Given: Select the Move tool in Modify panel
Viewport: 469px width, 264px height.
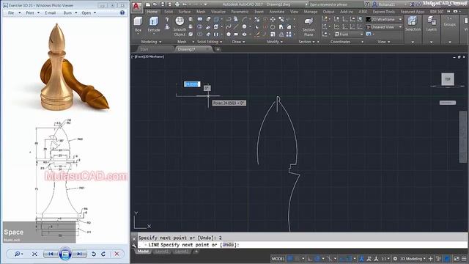Looking at the screenshot, I should [x=273, y=19].
